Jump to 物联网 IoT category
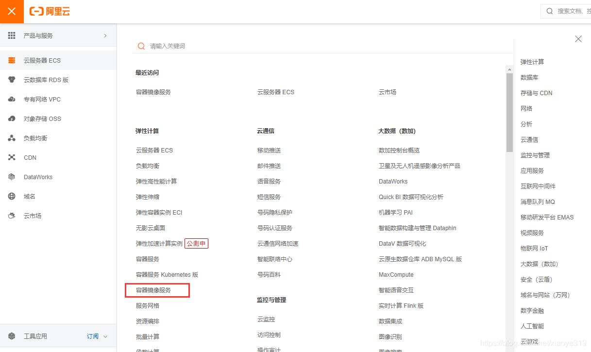 click(x=534, y=248)
